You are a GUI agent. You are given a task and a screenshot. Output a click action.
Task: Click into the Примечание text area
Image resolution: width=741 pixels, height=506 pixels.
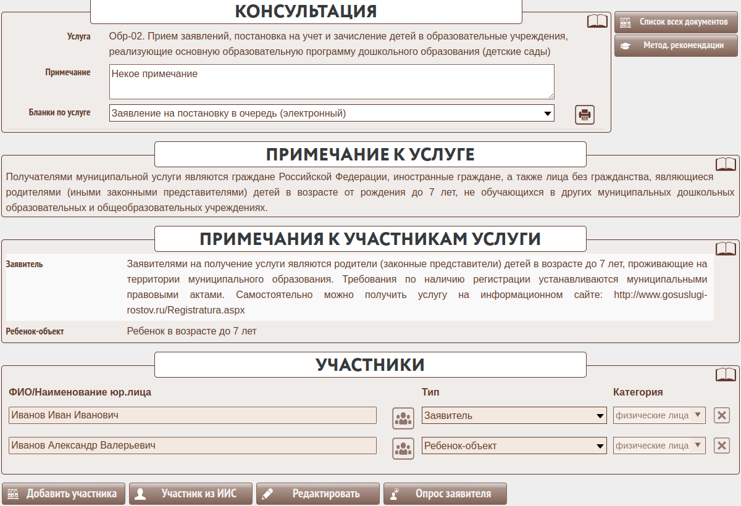tap(332, 81)
